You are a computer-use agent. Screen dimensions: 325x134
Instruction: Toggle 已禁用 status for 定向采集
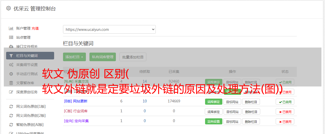[x=285, y=121]
